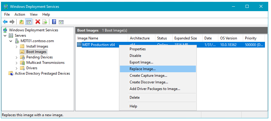Sort by the Expanded Size column header
Image resolution: width=271 pixels, height=121 pixels.
186,38
